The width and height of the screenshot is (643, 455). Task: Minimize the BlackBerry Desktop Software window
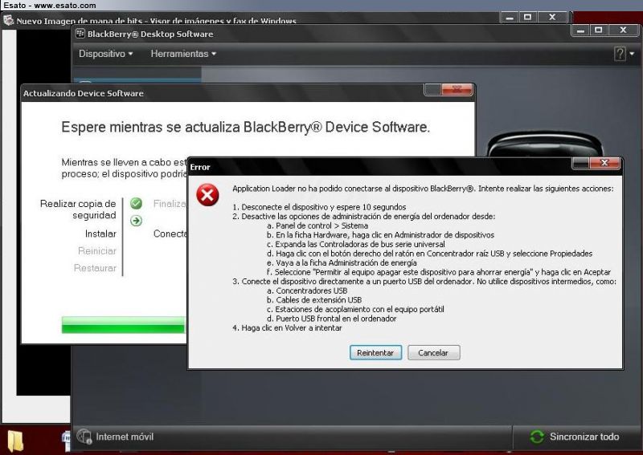click(580, 30)
